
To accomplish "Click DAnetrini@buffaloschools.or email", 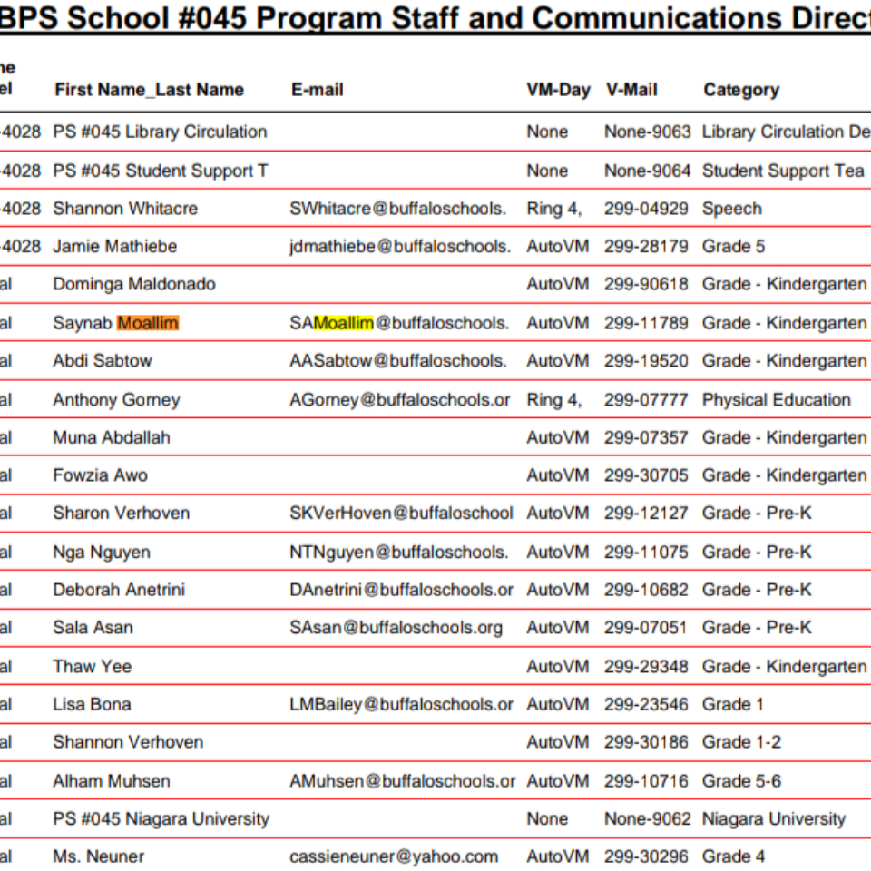I will point(401,590).
